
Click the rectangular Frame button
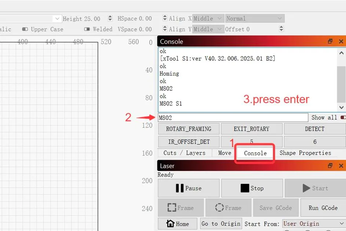[x=181, y=208]
